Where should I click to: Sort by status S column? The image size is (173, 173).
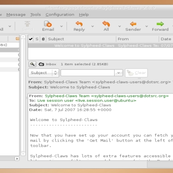[37, 39]
